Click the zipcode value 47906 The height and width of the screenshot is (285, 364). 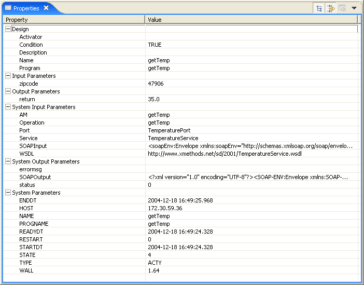click(156, 84)
